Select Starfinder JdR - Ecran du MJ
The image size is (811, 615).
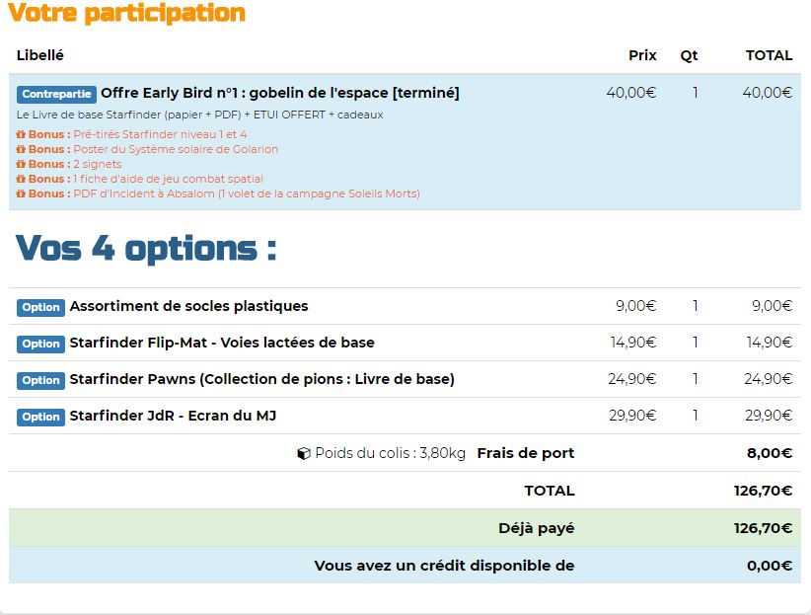tap(173, 416)
